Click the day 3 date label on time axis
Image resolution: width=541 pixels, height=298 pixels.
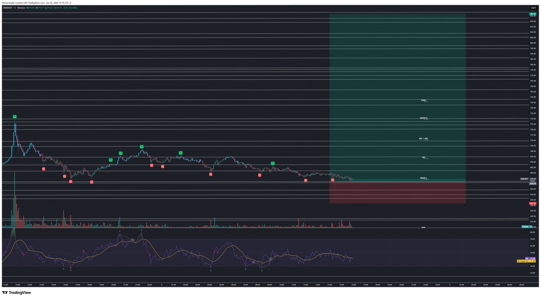(x=449, y=284)
